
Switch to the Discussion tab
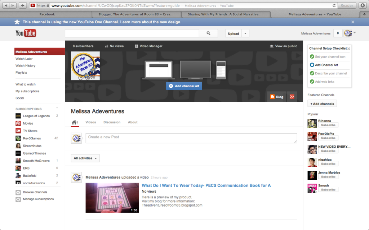(x=112, y=122)
